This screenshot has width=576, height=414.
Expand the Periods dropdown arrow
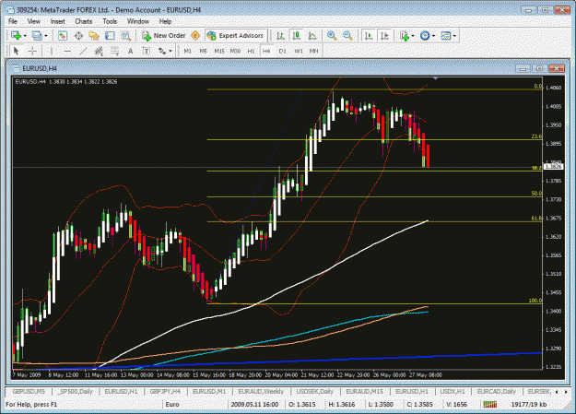pyautogui.click(x=433, y=36)
